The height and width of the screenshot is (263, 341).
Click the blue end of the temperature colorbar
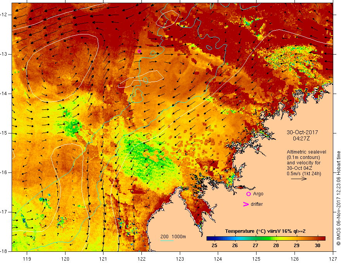(x=210, y=239)
